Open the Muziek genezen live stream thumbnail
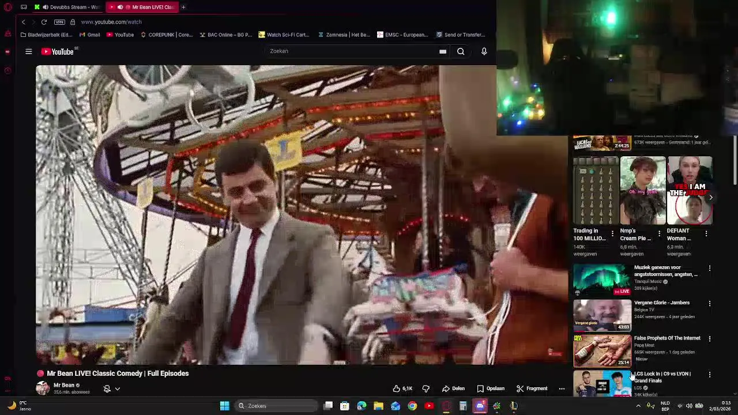This screenshot has width=738, height=415. coord(602,280)
